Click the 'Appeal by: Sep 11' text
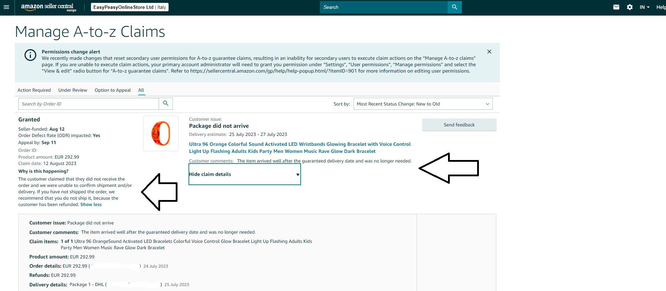 pyautogui.click(x=37, y=143)
